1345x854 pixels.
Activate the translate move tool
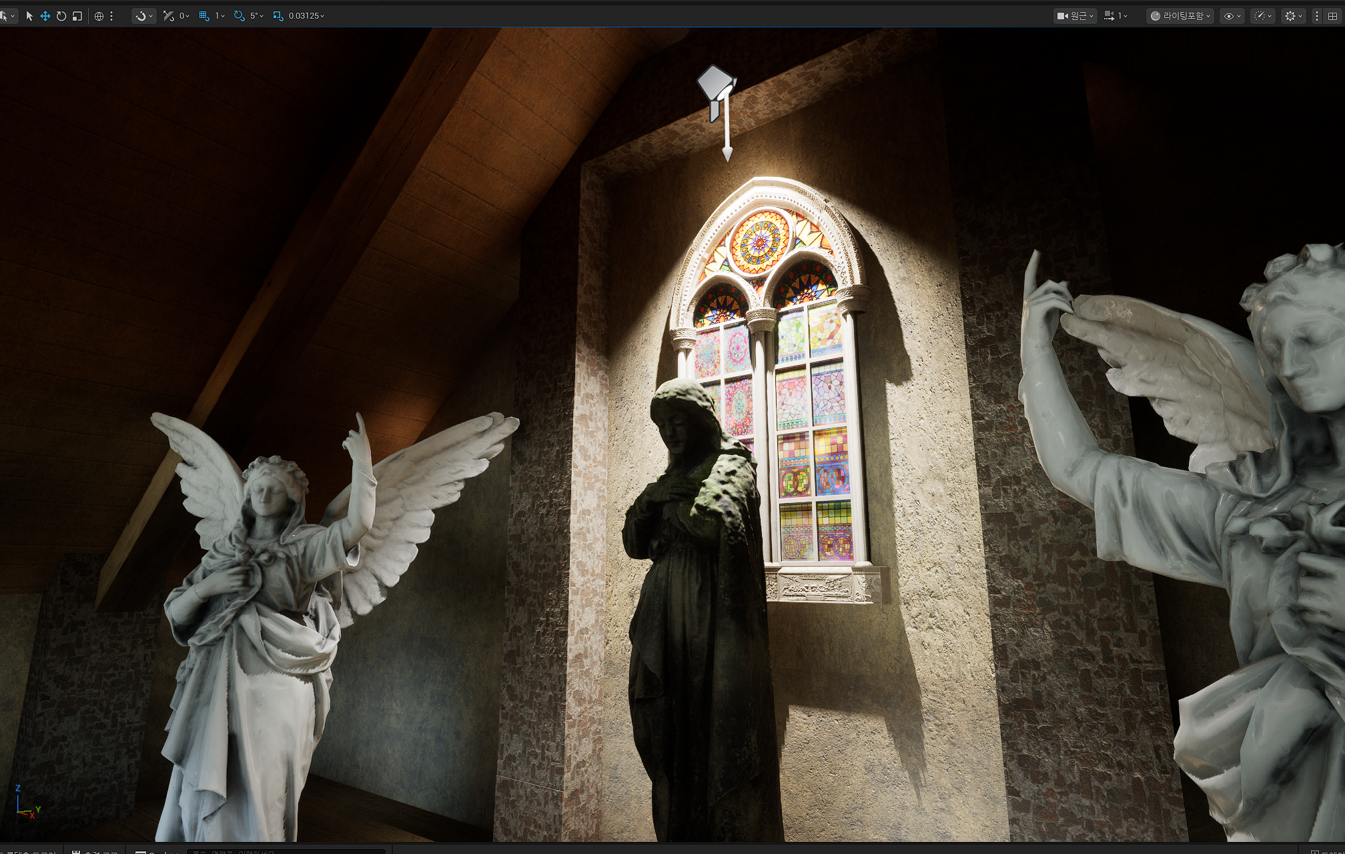45,16
